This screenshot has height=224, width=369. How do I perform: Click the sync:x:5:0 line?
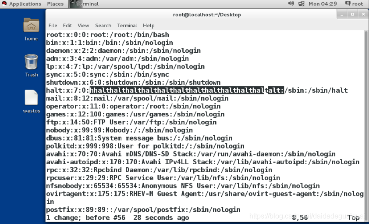[107, 75]
